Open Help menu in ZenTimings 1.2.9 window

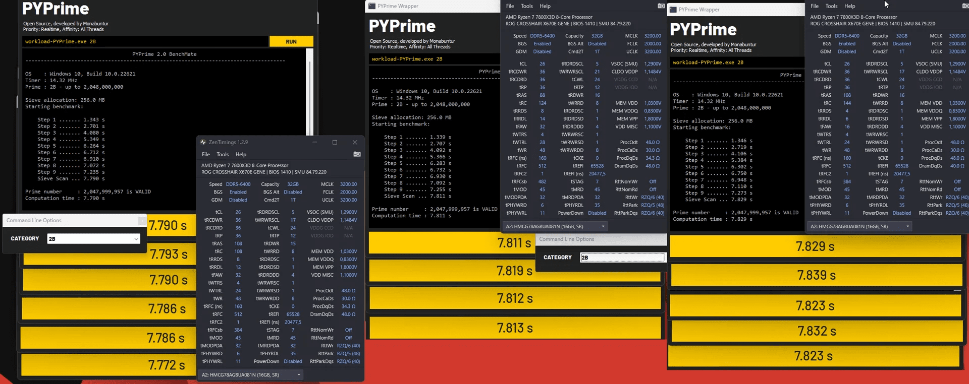pos(241,155)
